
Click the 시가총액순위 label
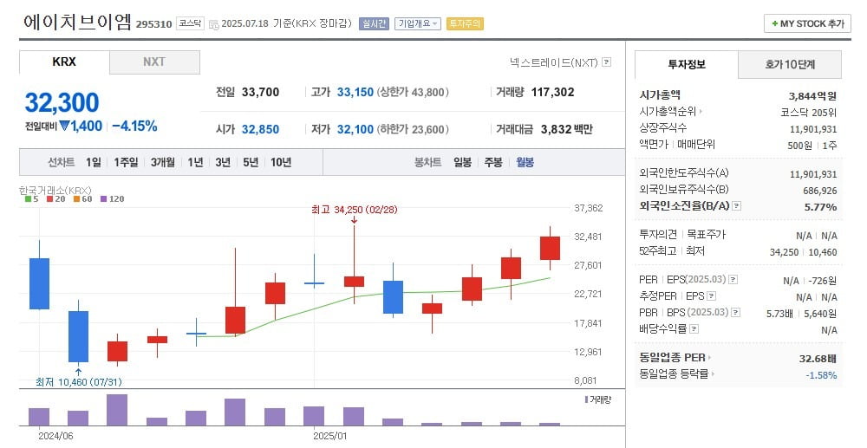pyautogui.click(x=668, y=112)
